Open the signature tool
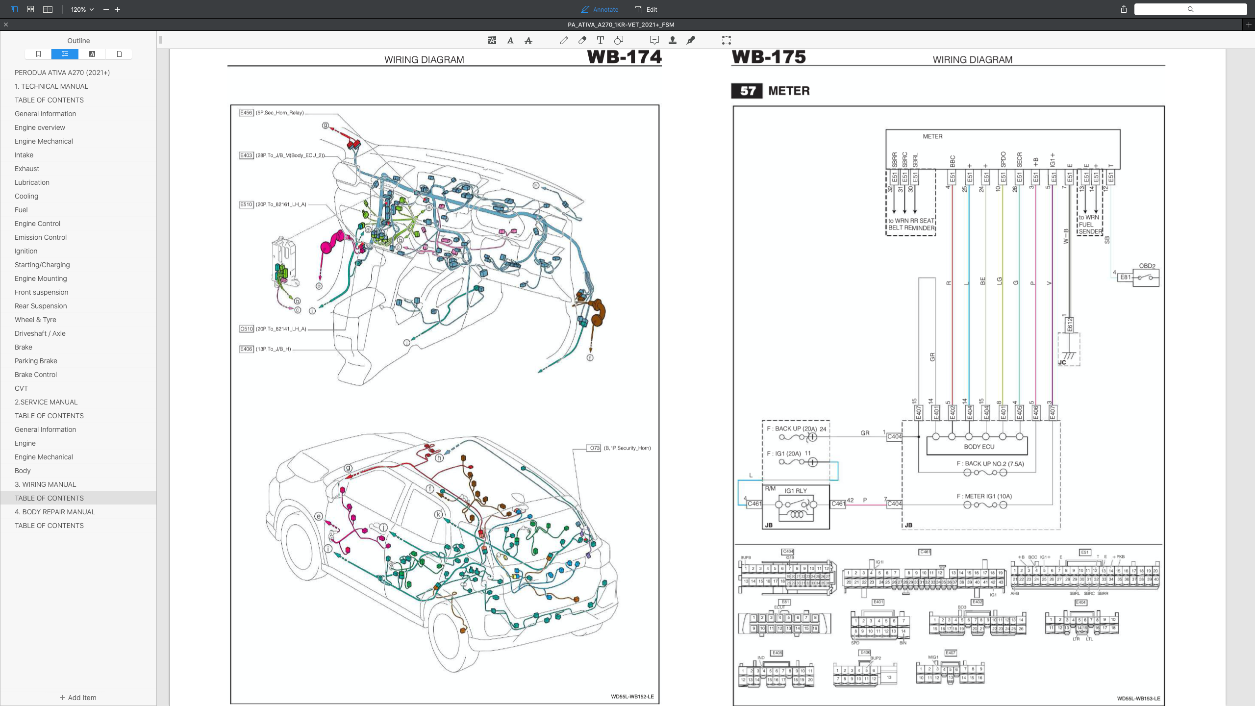1255x706 pixels. [x=691, y=40]
